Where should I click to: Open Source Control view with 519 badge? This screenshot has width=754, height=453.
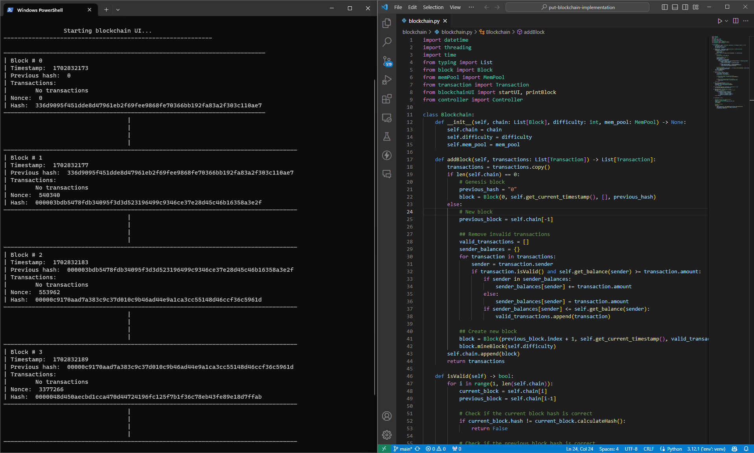(387, 61)
